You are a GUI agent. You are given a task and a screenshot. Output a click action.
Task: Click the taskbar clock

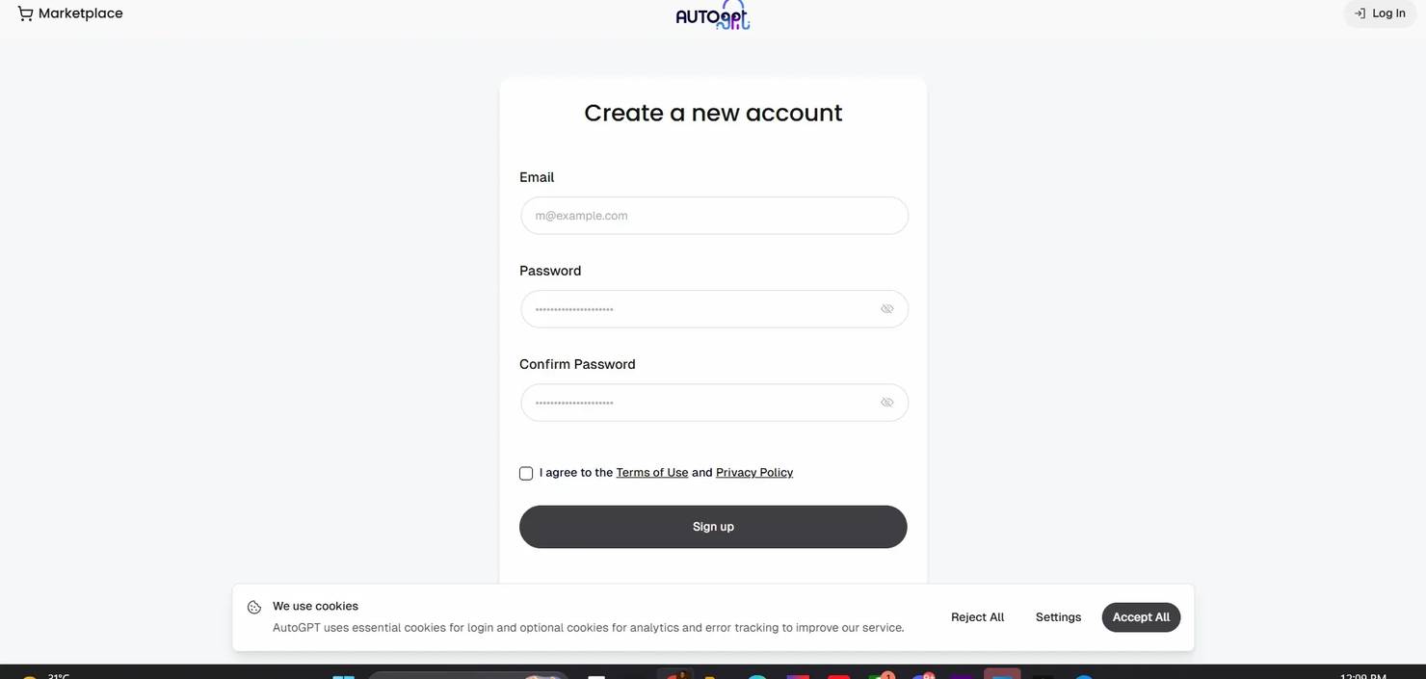click(1363, 676)
